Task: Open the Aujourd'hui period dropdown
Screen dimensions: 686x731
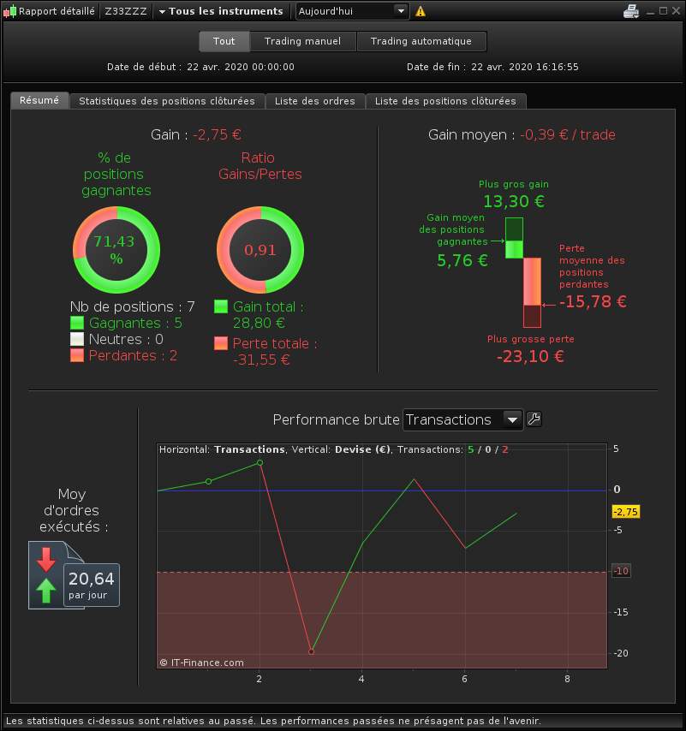Action: coord(352,11)
